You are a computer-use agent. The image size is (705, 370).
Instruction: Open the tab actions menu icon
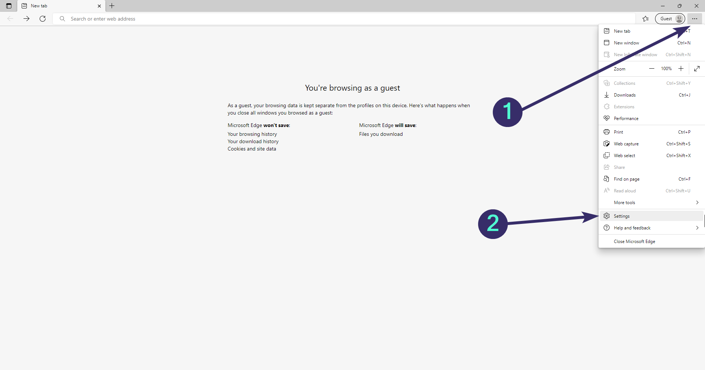tap(9, 6)
